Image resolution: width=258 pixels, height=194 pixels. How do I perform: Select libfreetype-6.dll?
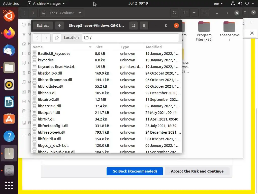tap(107, 132)
